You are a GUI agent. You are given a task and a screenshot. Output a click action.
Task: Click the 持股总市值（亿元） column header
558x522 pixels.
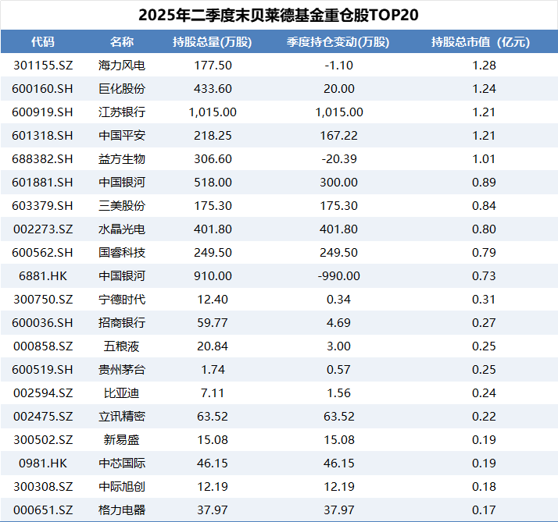[x=485, y=42]
